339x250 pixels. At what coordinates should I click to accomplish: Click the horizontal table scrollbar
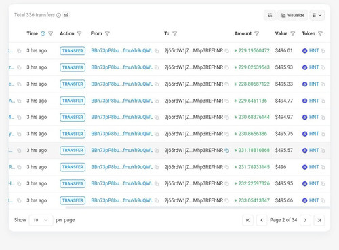[197, 207]
